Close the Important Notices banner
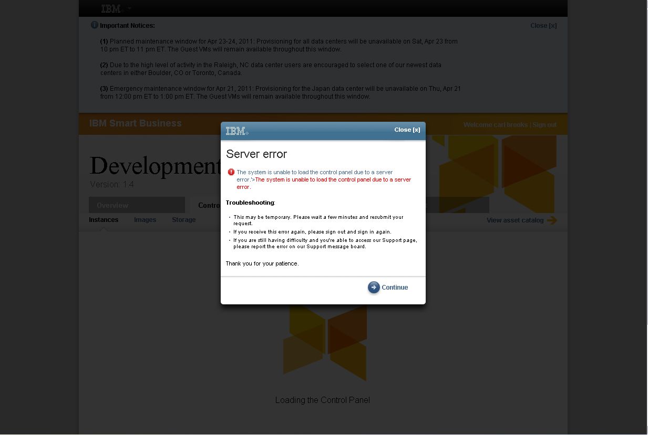The height and width of the screenshot is (435, 648). click(543, 25)
